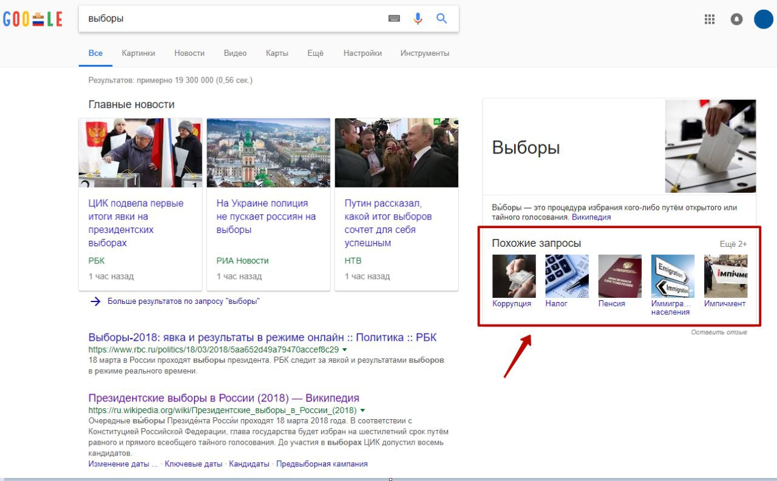This screenshot has width=777, height=481.
Task: Click 'Оставить отзыв' feedback link
Action: [719, 332]
